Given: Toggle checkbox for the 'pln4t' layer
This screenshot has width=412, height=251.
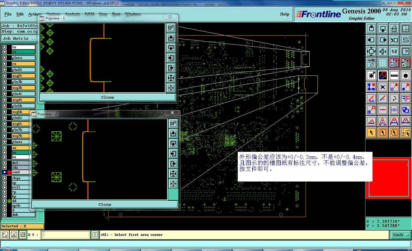Looking at the screenshot, I should point(5,94).
